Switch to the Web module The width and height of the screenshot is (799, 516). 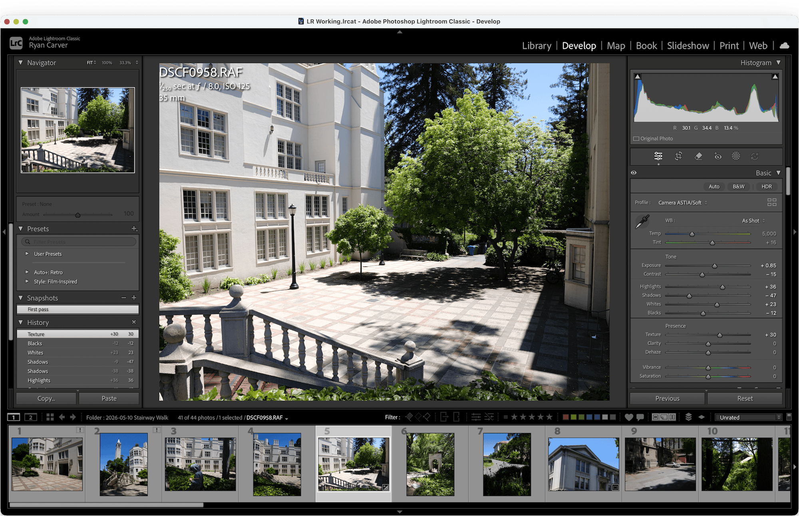point(758,46)
